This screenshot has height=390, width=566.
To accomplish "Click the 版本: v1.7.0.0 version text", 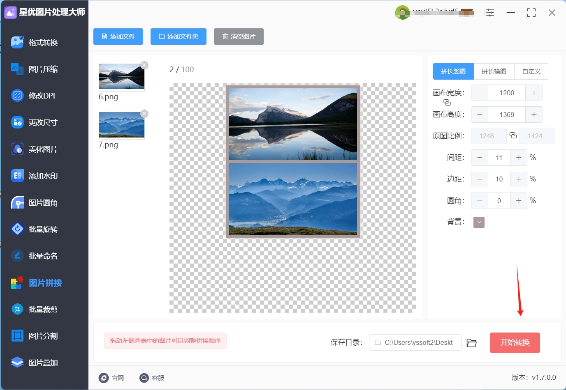I will click(x=534, y=378).
